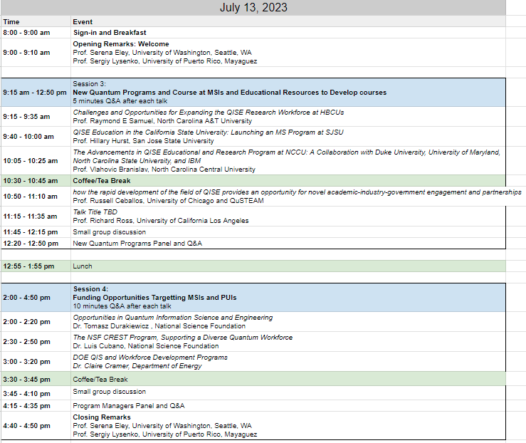Click the 'New Quantum Programs and Course at MSIs' title
526x443 pixels.
[229, 93]
